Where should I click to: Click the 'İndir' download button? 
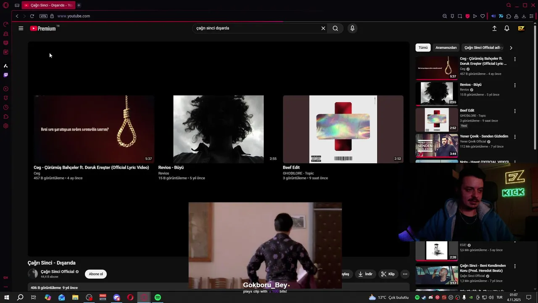tap(365, 274)
